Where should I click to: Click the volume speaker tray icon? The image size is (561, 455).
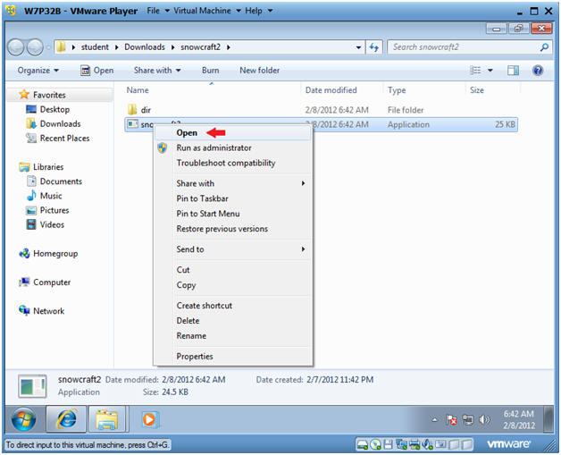[x=484, y=419]
